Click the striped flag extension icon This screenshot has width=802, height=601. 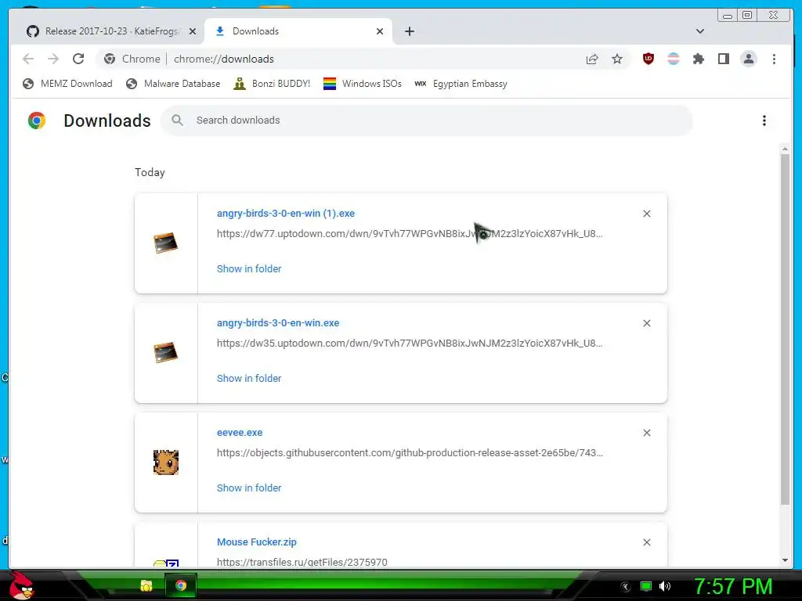click(674, 59)
